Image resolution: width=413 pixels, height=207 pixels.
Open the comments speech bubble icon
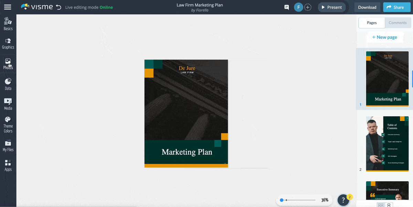coord(286,7)
